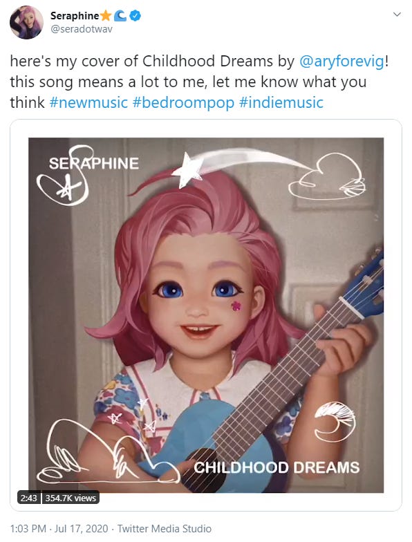Image resolution: width=412 pixels, height=542 pixels.
Task: Click the crescent moon emoji in name
Action: [x=120, y=15]
